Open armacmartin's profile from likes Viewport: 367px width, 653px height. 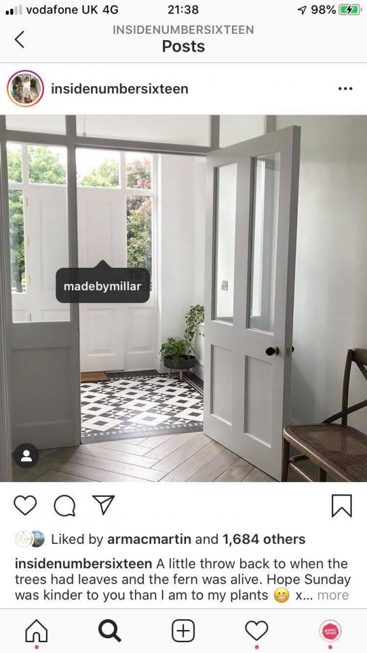click(x=149, y=539)
